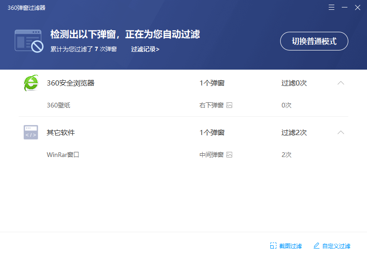Click the 360安全浏览器 green browser icon

point(31,83)
